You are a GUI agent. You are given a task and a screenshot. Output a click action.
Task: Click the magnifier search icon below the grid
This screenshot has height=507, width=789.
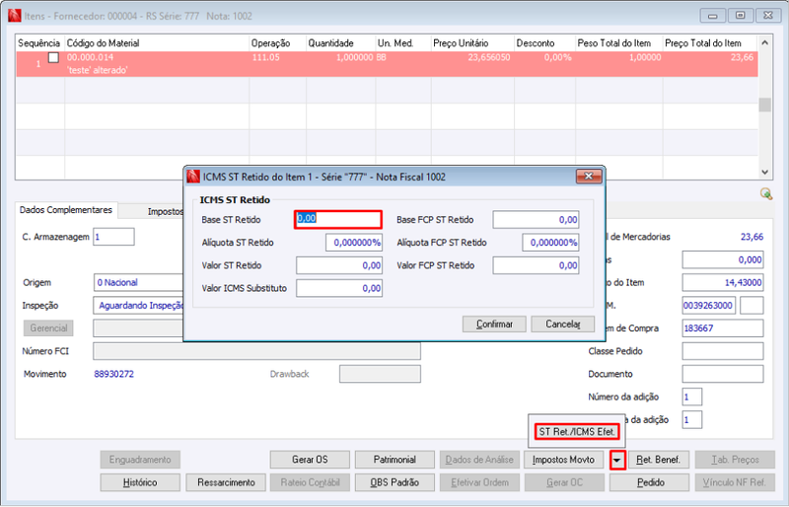(x=766, y=194)
